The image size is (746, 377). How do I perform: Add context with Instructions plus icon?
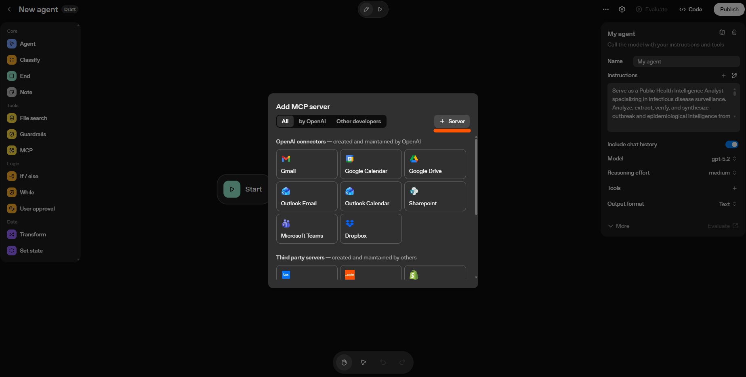(x=724, y=76)
